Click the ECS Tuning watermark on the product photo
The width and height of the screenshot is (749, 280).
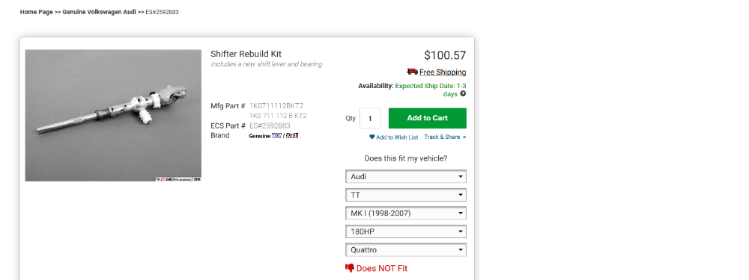[x=178, y=179]
